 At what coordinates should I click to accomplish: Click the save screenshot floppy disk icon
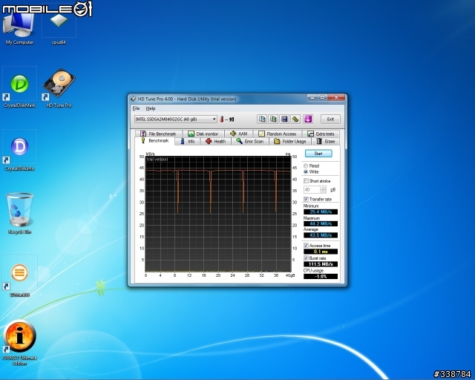[284, 119]
